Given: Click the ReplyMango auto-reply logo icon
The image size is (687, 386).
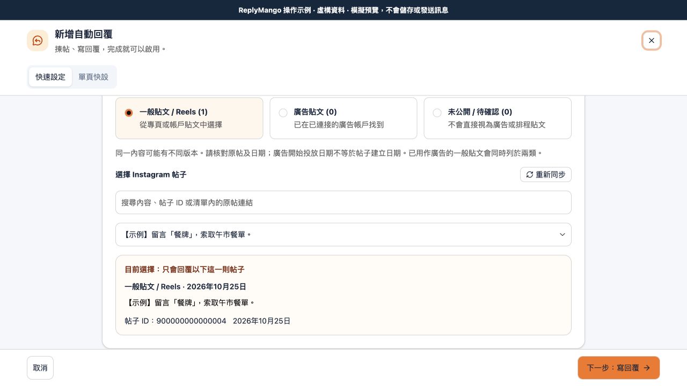Looking at the screenshot, I should (x=38, y=41).
